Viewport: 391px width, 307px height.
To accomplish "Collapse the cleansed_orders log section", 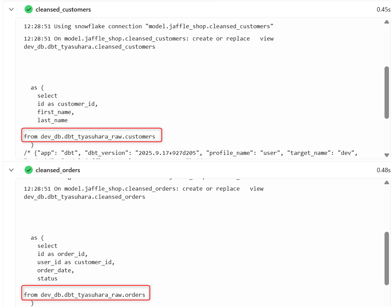I will [x=11, y=170].
